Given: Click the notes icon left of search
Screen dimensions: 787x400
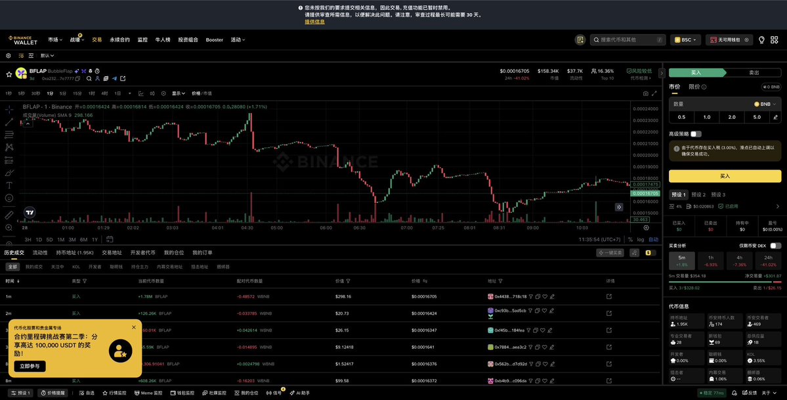Looking at the screenshot, I should pos(580,39).
